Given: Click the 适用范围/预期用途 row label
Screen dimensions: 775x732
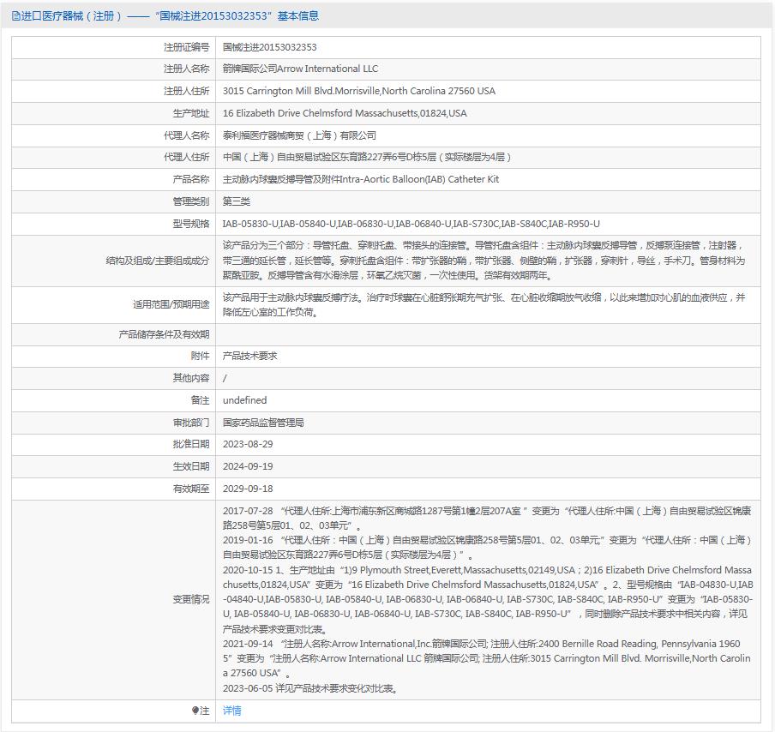Looking at the screenshot, I should [x=171, y=304].
